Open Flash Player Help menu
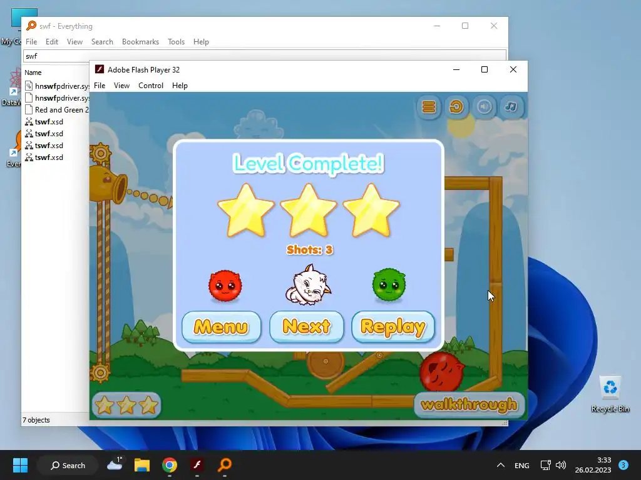 tap(180, 85)
